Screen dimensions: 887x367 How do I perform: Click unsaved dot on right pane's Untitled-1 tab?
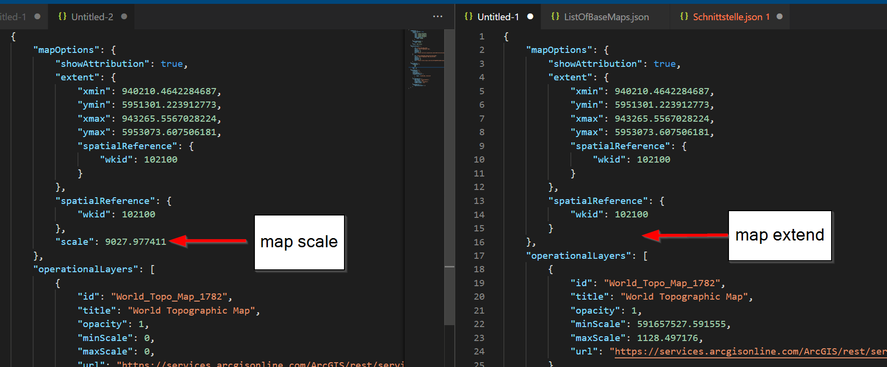[530, 16]
